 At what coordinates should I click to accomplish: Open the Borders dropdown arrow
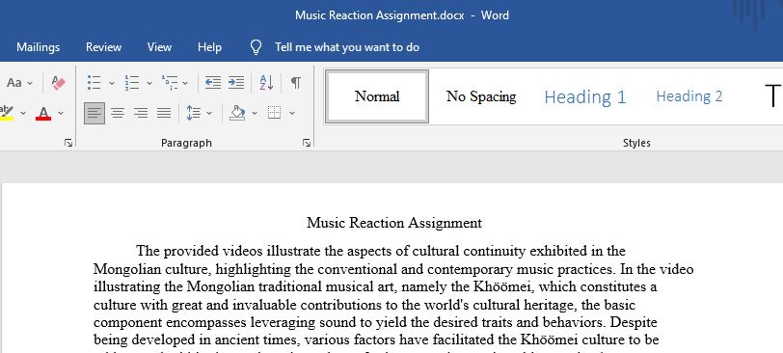292,114
